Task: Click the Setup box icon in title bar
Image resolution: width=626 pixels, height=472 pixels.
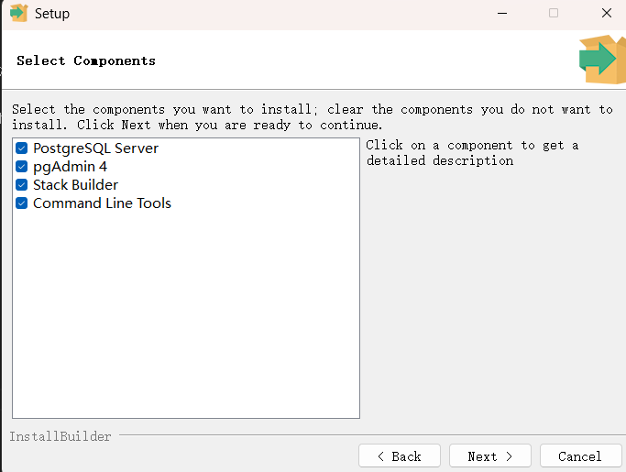Action: (x=18, y=13)
